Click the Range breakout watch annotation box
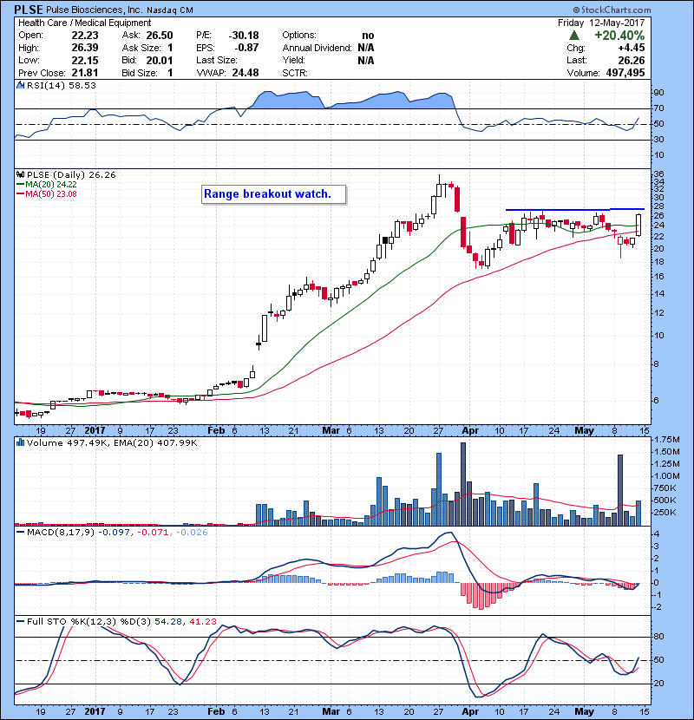 [274, 194]
